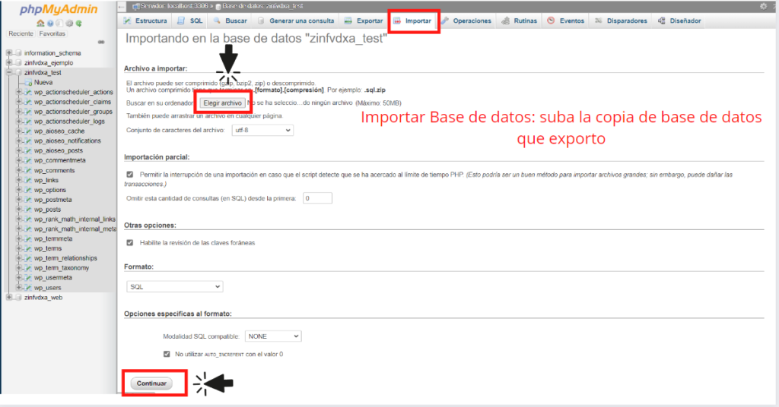Select wp_aioseo_notifications table
Viewport: 779px width, 407px height.
pos(68,140)
